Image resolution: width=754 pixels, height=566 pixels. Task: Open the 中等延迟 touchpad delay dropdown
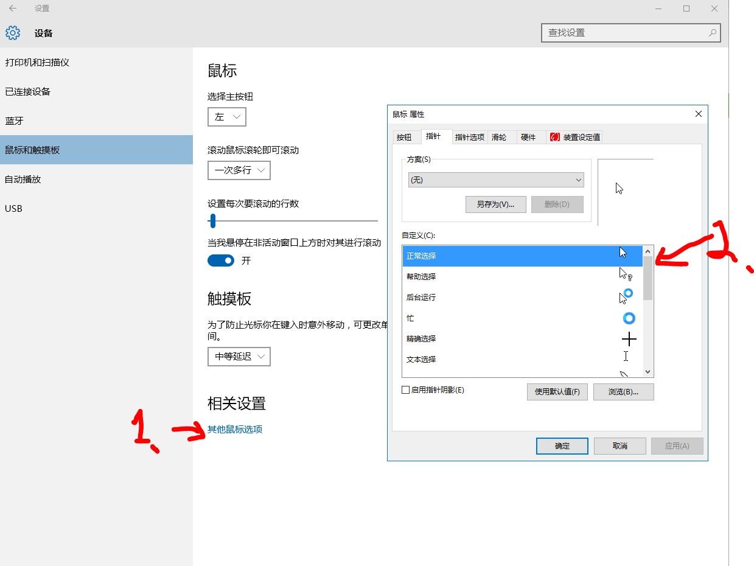click(x=239, y=357)
